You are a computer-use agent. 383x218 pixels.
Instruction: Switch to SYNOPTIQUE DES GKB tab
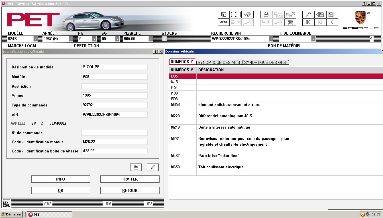click(266, 62)
